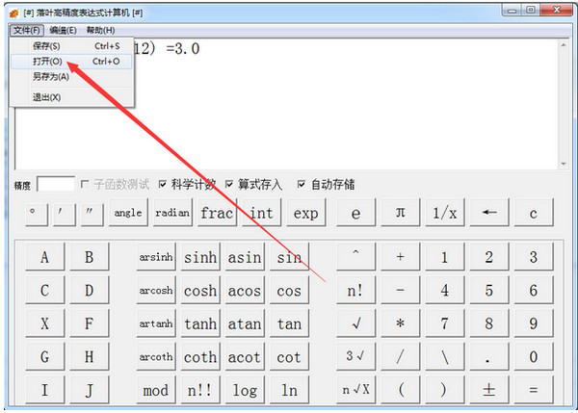Click the left parenthesis key

[401, 390]
